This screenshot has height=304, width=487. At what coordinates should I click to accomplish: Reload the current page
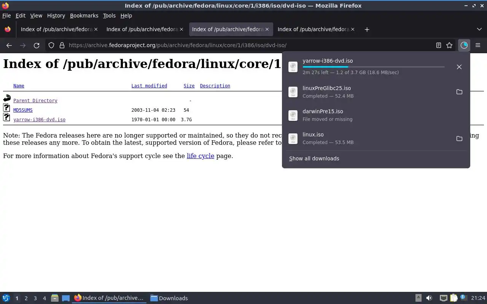click(x=37, y=45)
